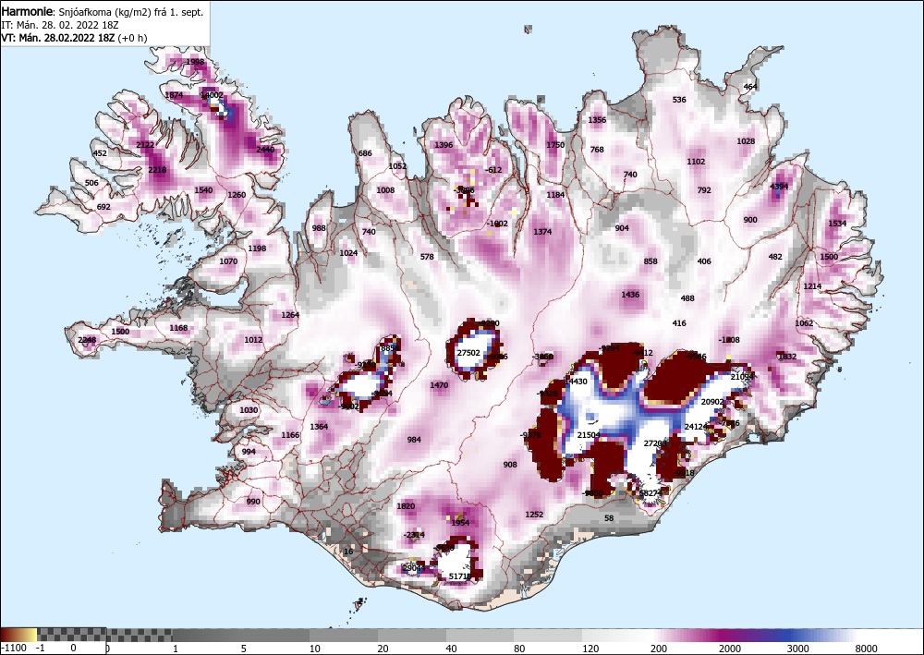Screen dimensions: 924x655
Task: Click the map value 536
Action: tap(679, 100)
